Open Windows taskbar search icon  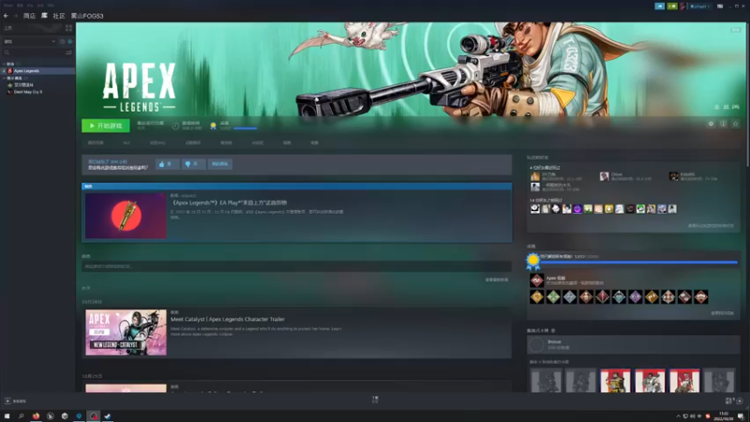tap(21, 416)
